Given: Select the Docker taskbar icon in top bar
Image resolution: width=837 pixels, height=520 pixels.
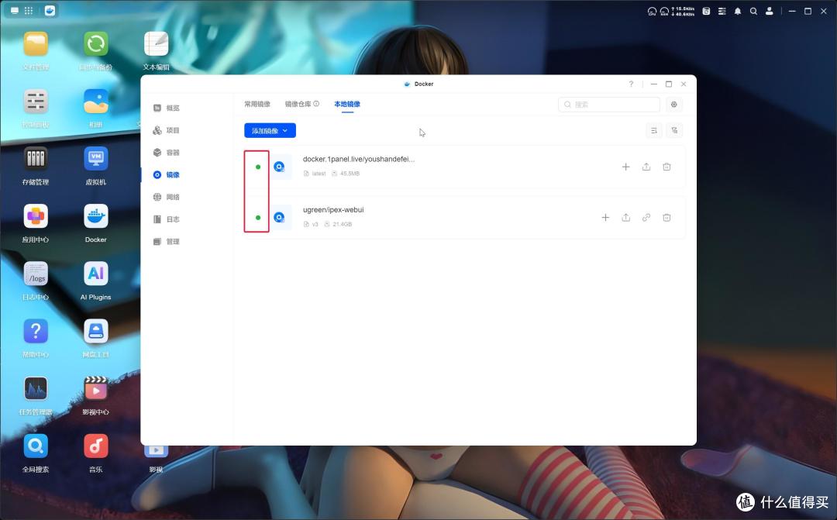Looking at the screenshot, I should (50, 11).
